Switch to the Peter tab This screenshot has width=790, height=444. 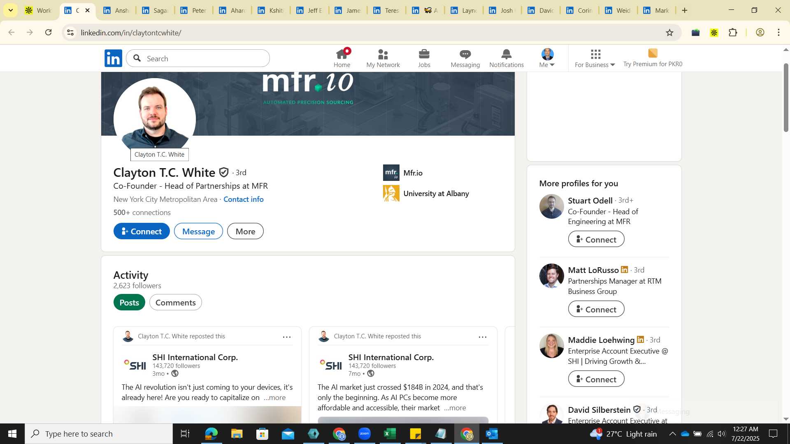coord(193,10)
